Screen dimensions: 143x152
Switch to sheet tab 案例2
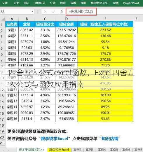[x=77, y=150]
